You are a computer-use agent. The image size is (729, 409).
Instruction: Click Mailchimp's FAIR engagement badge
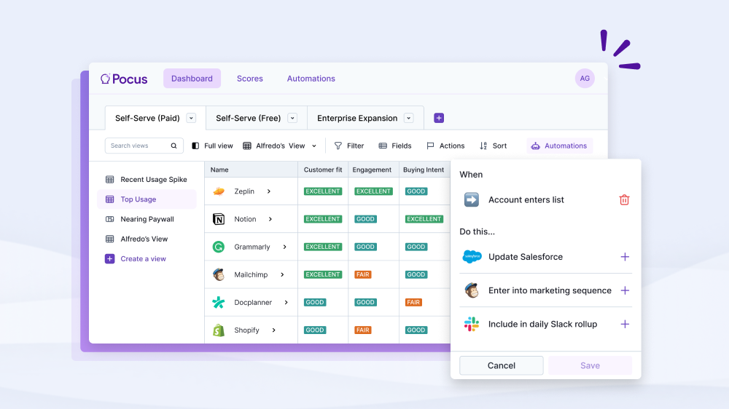[x=362, y=275]
